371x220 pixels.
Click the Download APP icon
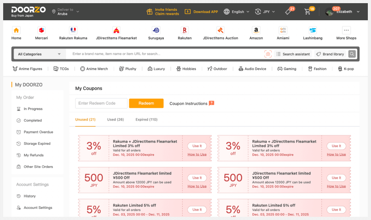187,11
